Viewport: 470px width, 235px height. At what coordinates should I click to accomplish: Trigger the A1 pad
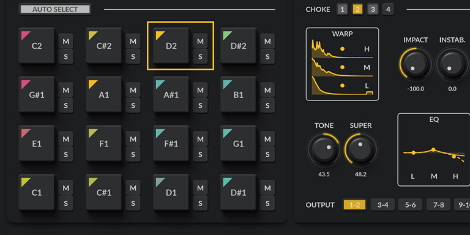point(103,94)
